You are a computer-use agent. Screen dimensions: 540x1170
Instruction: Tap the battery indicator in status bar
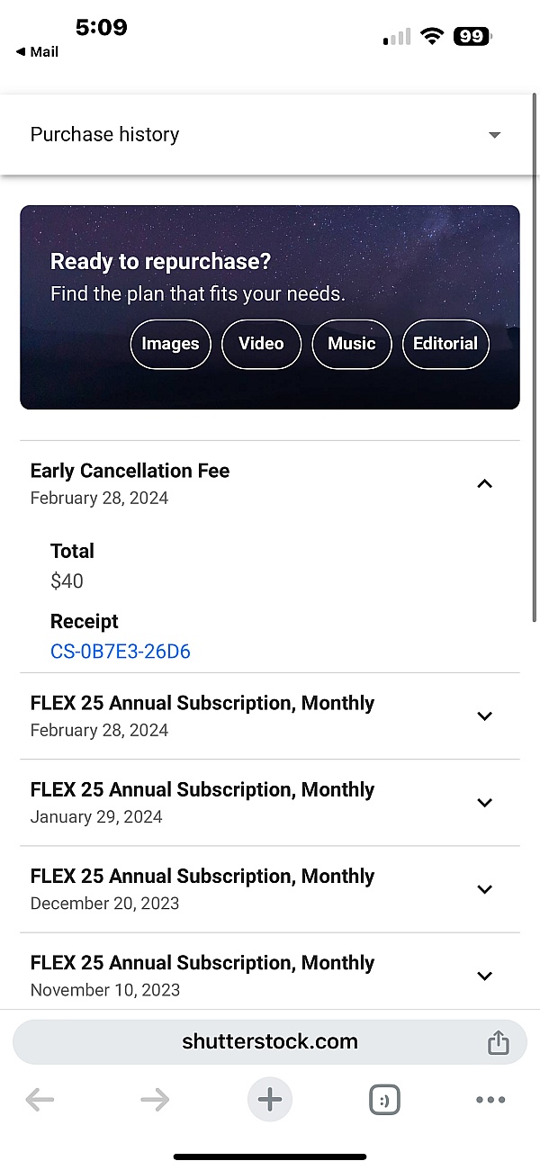click(x=472, y=37)
